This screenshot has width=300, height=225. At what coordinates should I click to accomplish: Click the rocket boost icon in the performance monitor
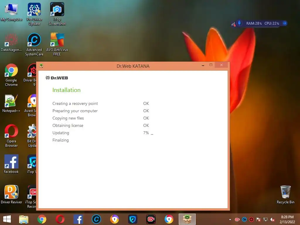click(x=239, y=23)
